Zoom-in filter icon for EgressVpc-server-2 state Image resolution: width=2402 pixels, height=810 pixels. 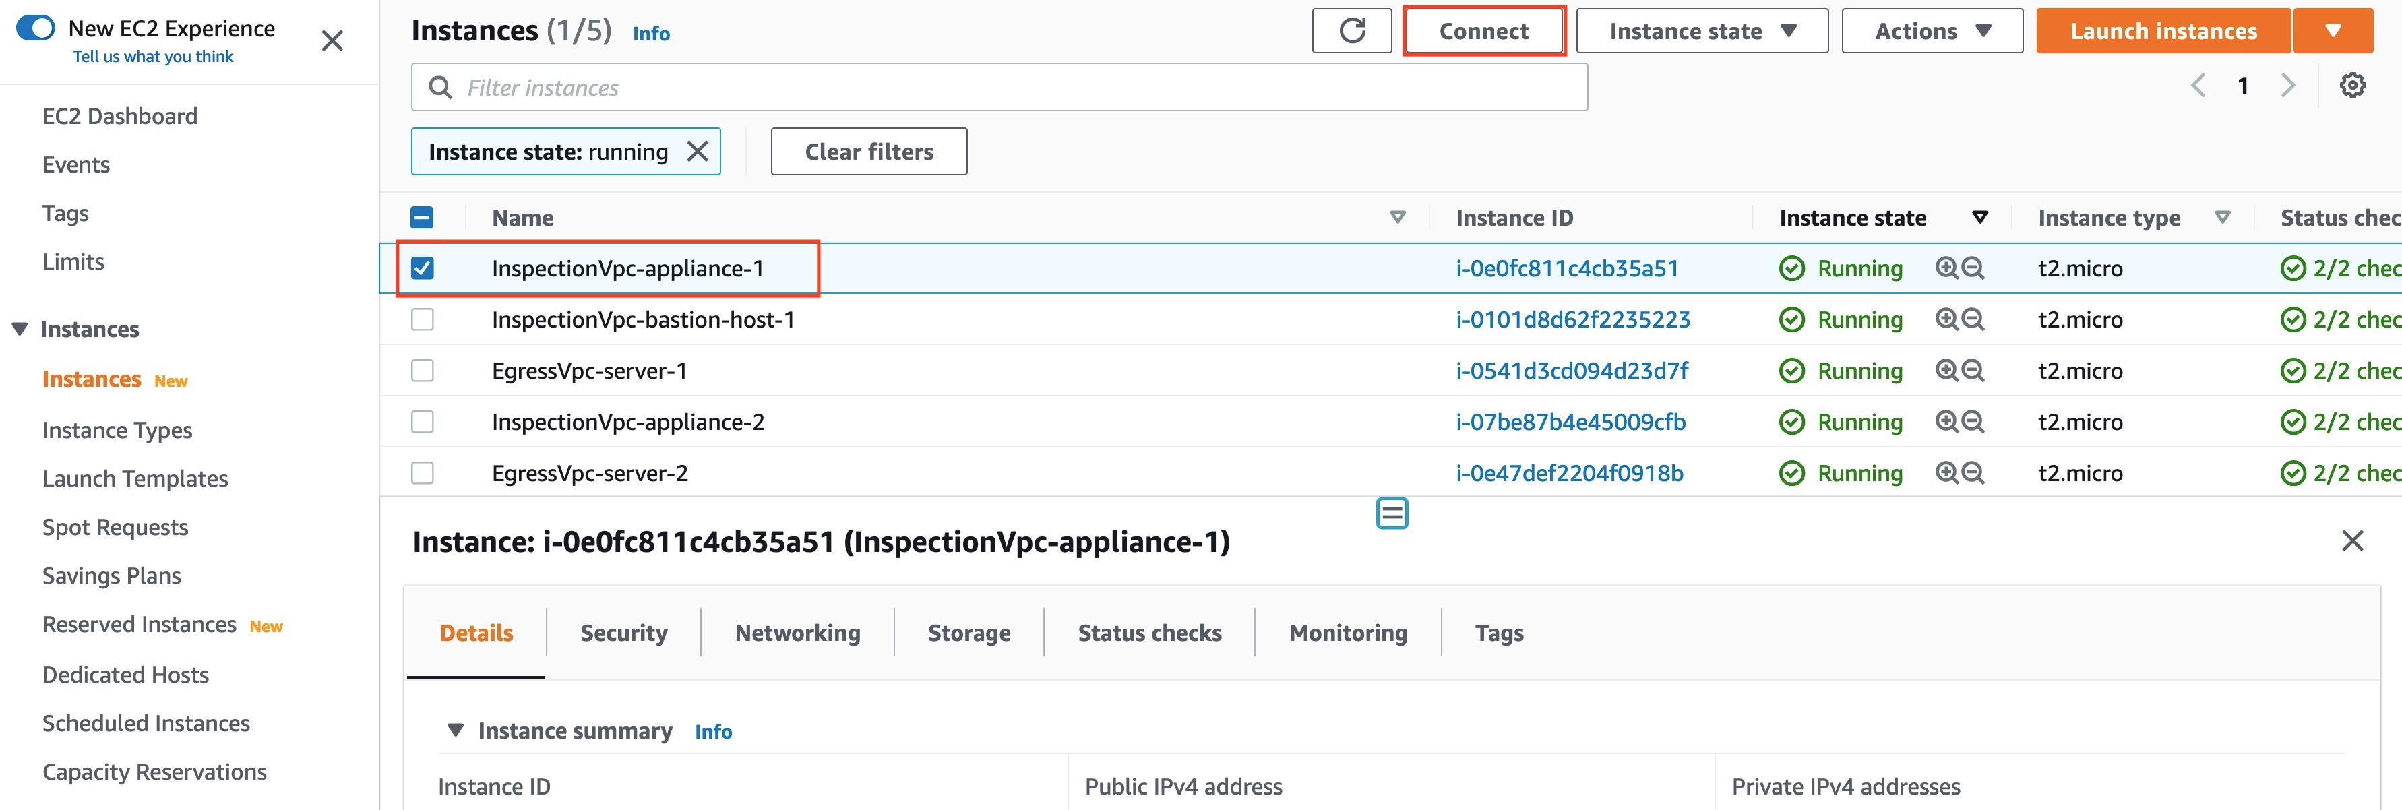[x=1946, y=474]
